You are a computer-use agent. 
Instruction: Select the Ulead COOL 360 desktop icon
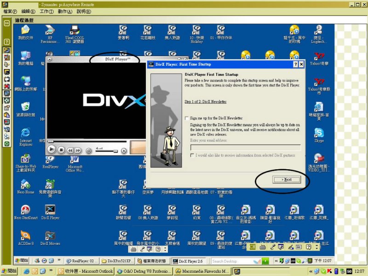[75, 34]
